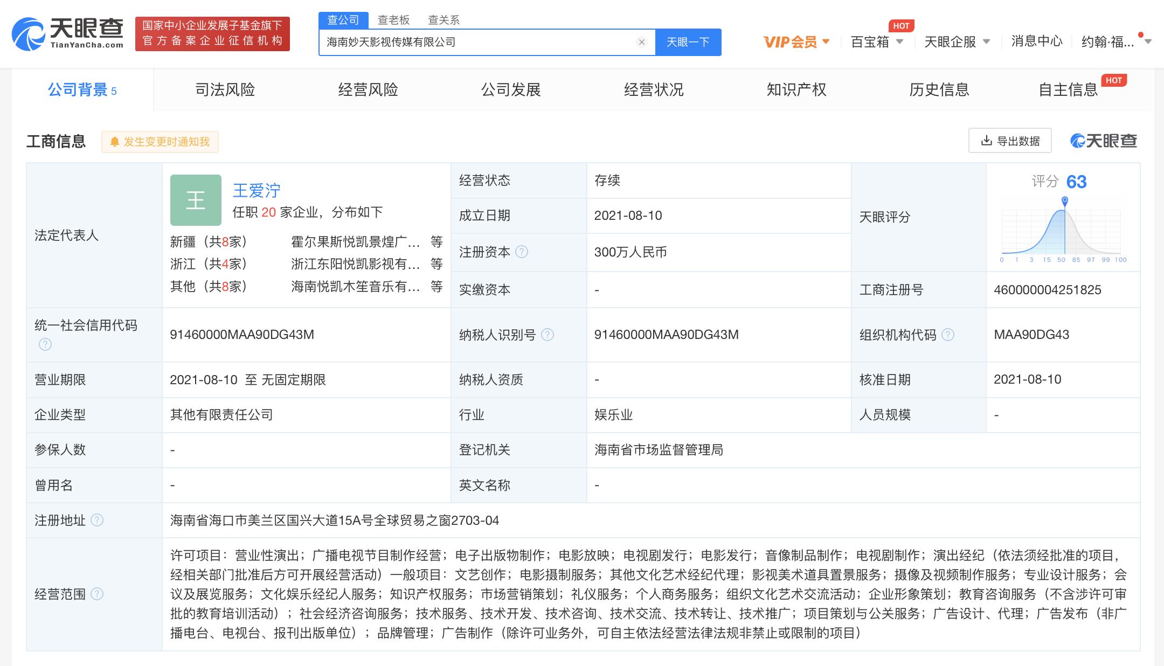Click help icon beside 组织机构代码
Screen dimensions: 1164x666
click(948, 335)
